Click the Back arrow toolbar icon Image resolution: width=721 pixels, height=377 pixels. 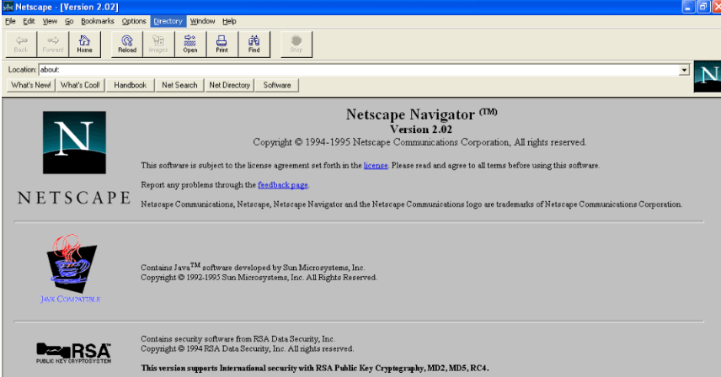[21, 43]
